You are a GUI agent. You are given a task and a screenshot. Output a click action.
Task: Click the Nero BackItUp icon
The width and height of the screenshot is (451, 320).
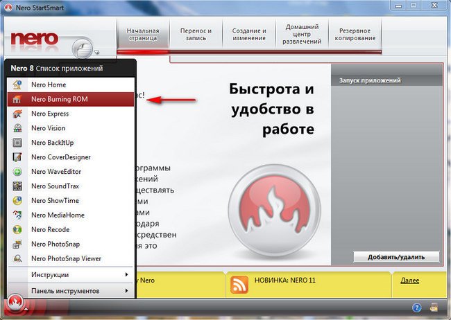[17, 143]
